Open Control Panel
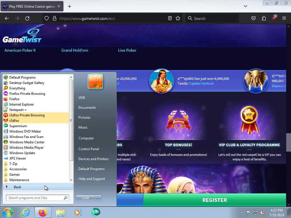This screenshot has height=218, width=291. pos(89,149)
